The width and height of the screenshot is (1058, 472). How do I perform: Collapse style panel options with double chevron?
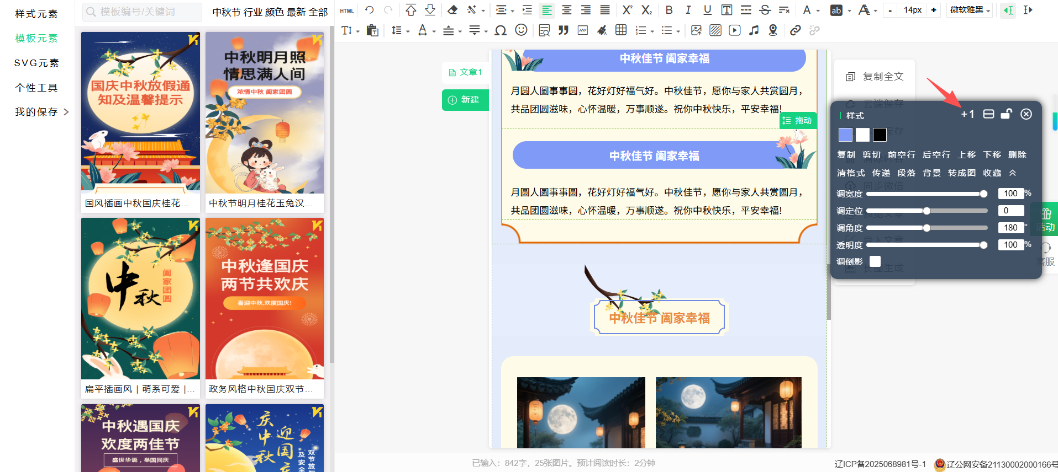pyautogui.click(x=1013, y=173)
